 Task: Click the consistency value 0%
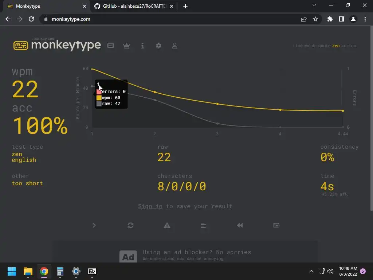[327, 157]
